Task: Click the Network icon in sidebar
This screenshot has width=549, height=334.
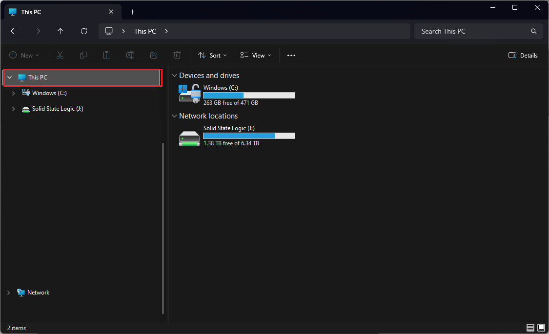Action: (x=21, y=293)
